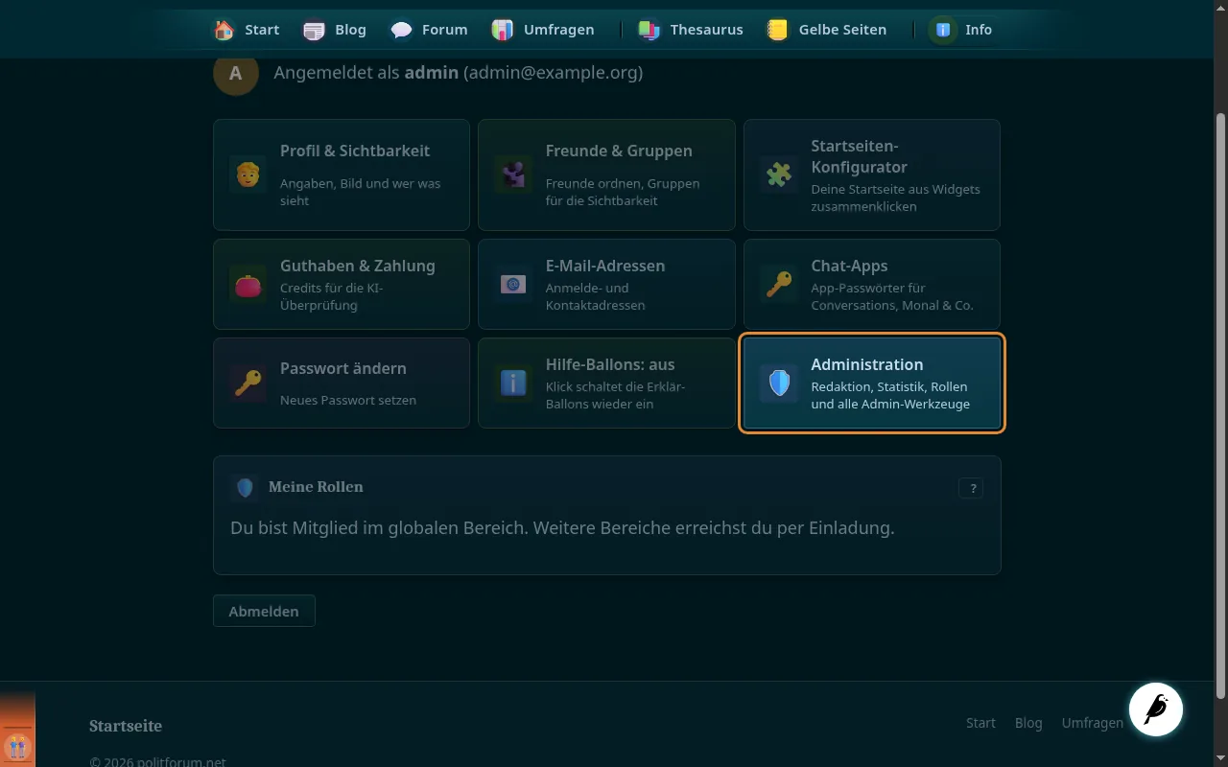This screenshot has width=1228, height=767.
Task: Click the chart icon beside Umfragen
Action: coord(503,30)
